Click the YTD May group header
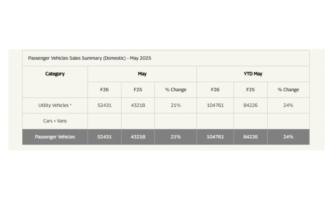The height and width of the screenshot is (222, 333). [253, 74]
